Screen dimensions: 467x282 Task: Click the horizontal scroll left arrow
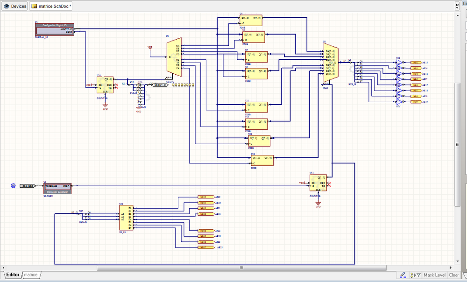pyautogui.click(x=3, y=268)
